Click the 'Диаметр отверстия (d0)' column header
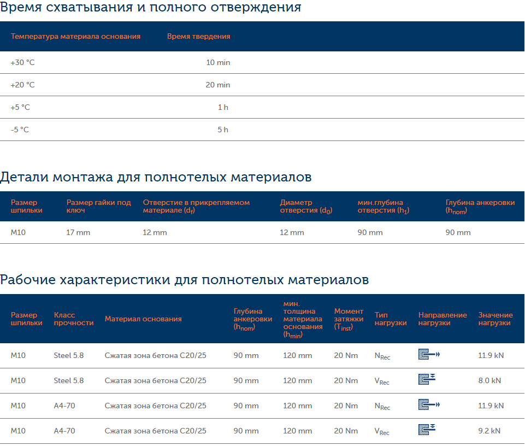 306,206
